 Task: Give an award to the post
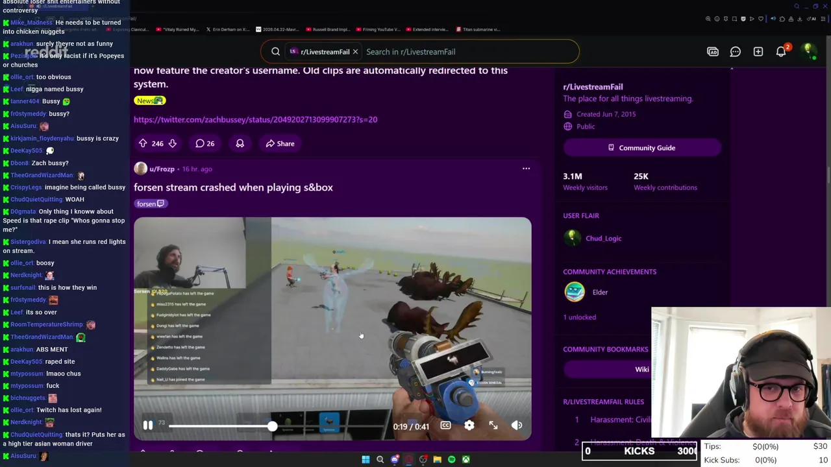click(240, 143)
